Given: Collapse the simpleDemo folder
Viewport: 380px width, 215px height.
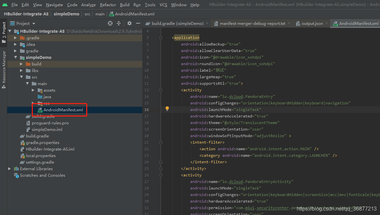Looking at the screenshot, I should 15,57.
